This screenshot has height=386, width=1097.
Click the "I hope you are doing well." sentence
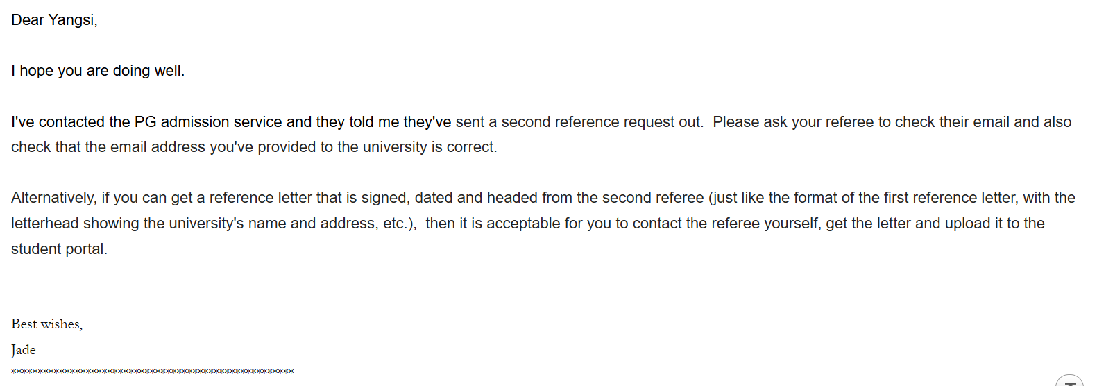tap(98, 71)
